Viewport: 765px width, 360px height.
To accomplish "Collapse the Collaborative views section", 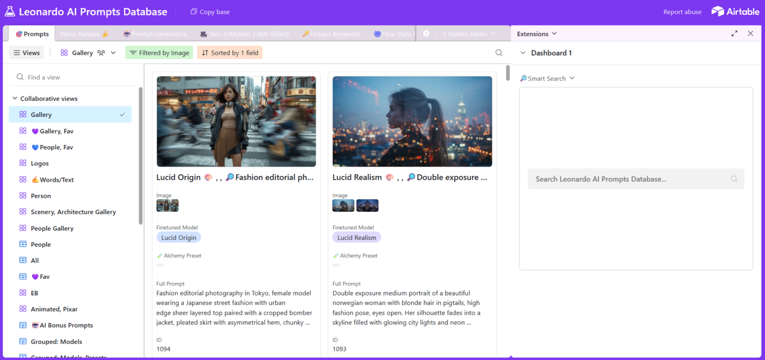I will point(14,98).
